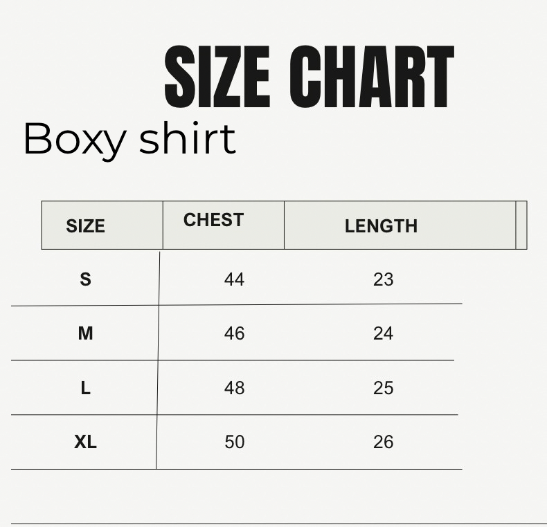Click the empty narrow header cell

521,225
